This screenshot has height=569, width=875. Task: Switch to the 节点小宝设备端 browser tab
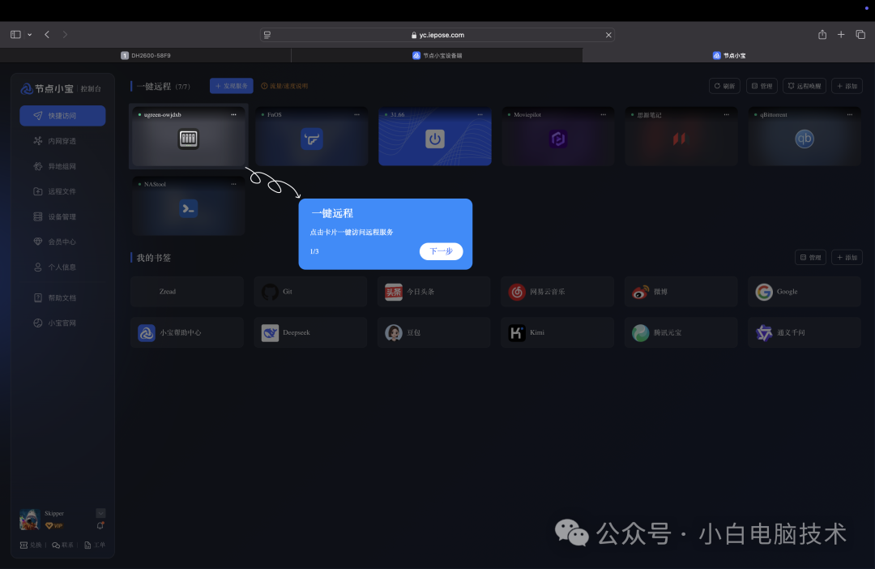pyautogui.click(x=437, y=55)
